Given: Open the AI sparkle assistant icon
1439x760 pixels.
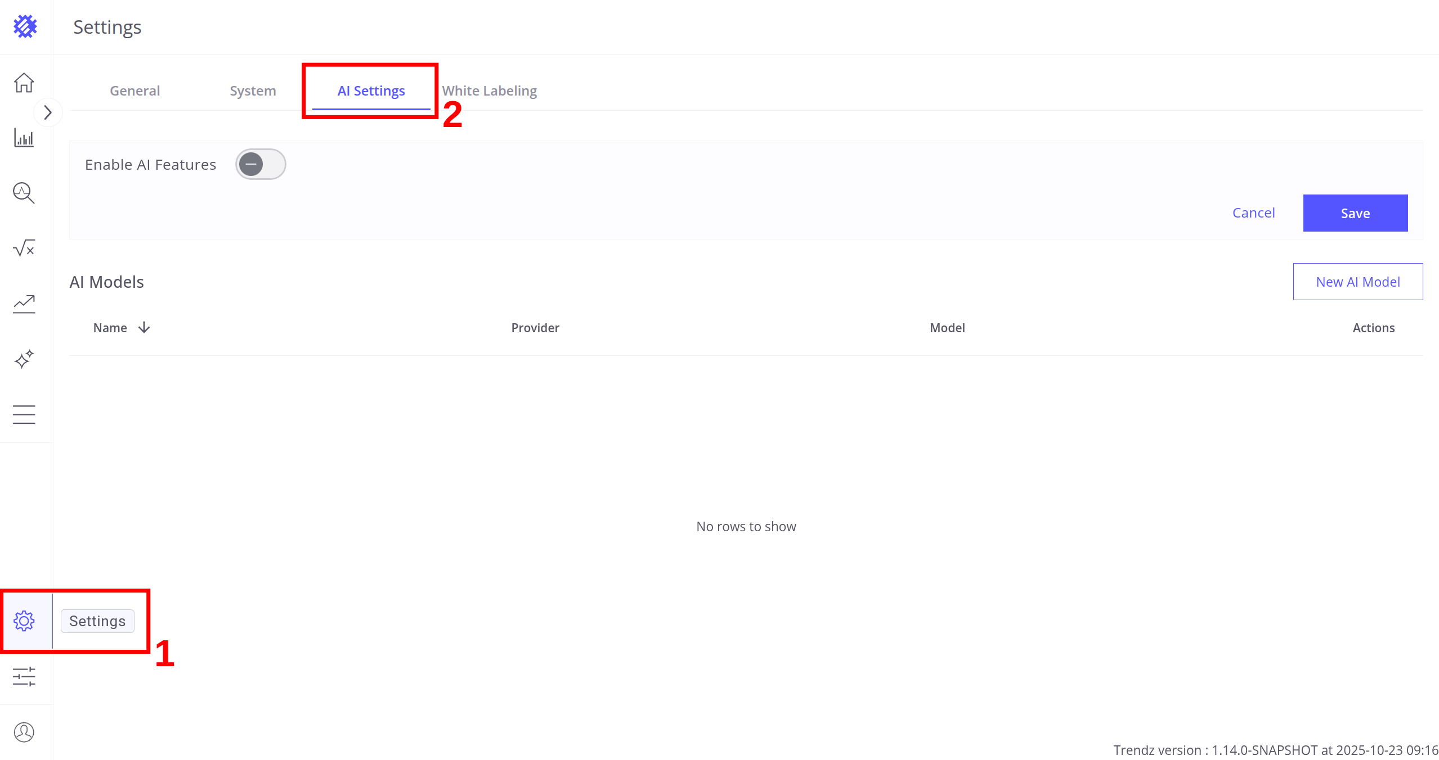Looking at the screenshot, I should (24, 359).
